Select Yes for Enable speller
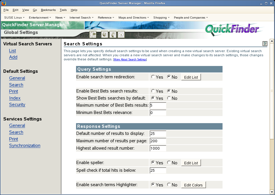275x195 pixels. pyautogui.click(x=153, y=162)
